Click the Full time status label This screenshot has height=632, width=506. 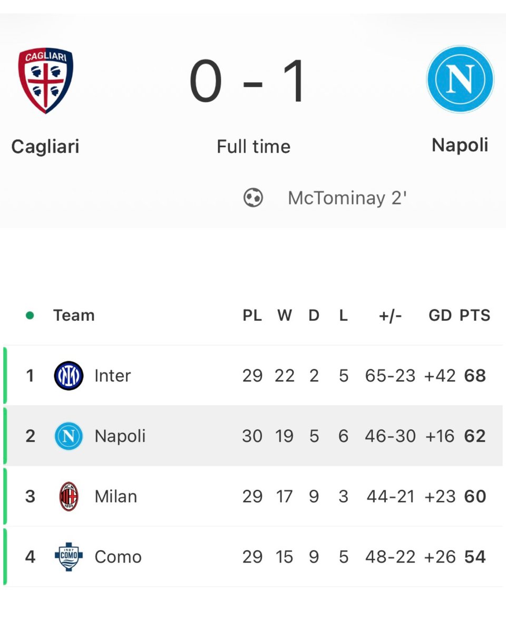(254, 146)
